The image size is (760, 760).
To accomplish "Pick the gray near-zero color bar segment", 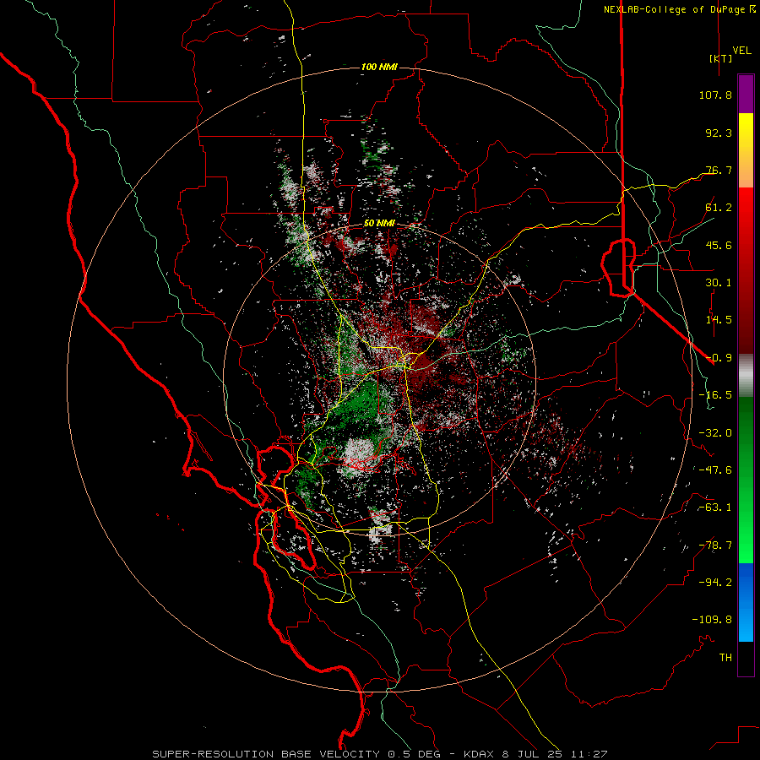I will click(x=746, y=376).
